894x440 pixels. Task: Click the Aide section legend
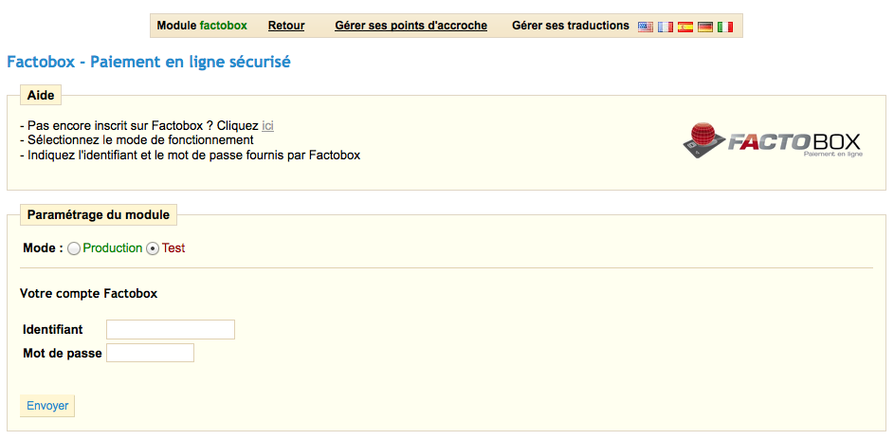(41, 95)
